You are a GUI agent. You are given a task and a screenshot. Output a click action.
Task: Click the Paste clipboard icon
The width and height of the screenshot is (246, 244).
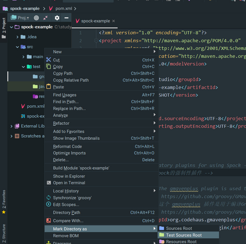[49, 87]
